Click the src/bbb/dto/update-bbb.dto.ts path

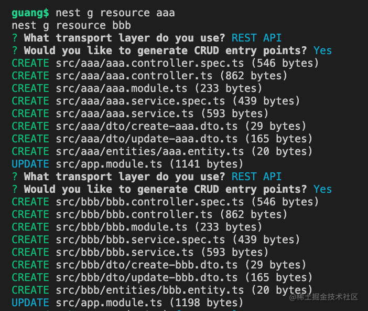[147, 277]
